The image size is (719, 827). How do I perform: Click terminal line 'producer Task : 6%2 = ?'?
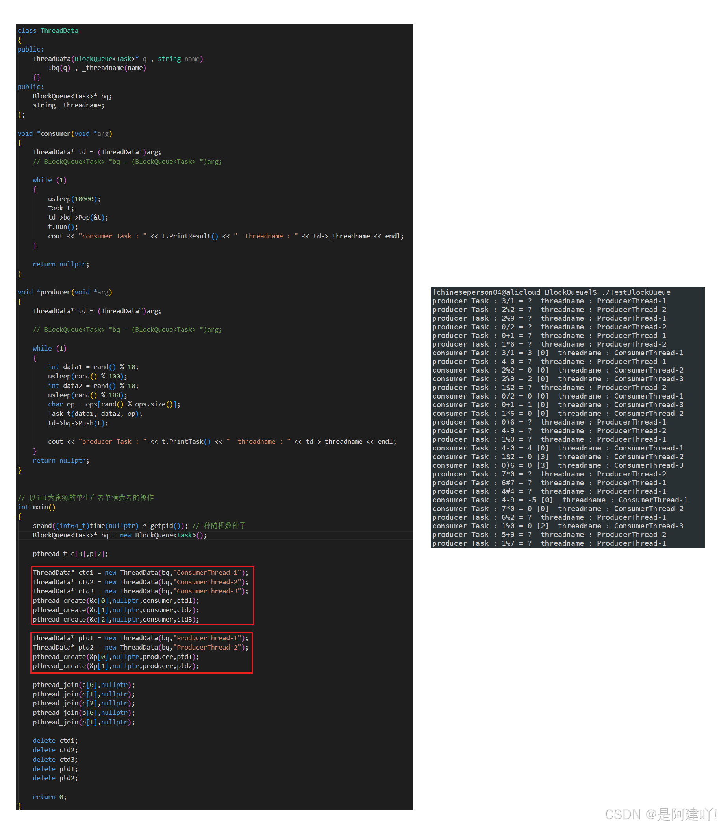(x=549, y=517)
